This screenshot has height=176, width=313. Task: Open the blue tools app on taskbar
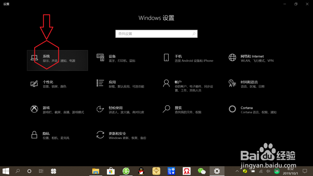tap(172, 171)
